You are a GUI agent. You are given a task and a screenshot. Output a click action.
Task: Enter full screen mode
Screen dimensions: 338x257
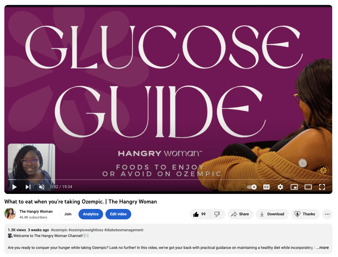[322, 187]
